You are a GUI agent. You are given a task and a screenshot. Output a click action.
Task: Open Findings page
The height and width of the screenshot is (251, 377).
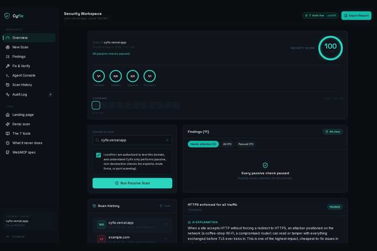(x=29, y=57)
